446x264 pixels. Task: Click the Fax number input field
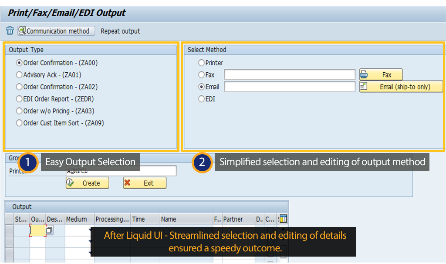(290, 75)
